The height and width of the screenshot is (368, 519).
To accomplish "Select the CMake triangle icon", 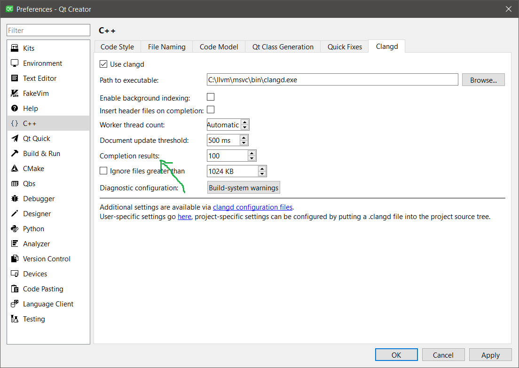I will 15,169.
